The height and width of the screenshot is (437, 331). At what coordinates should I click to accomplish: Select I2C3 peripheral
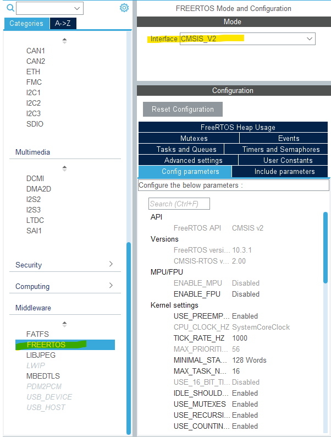34,113
